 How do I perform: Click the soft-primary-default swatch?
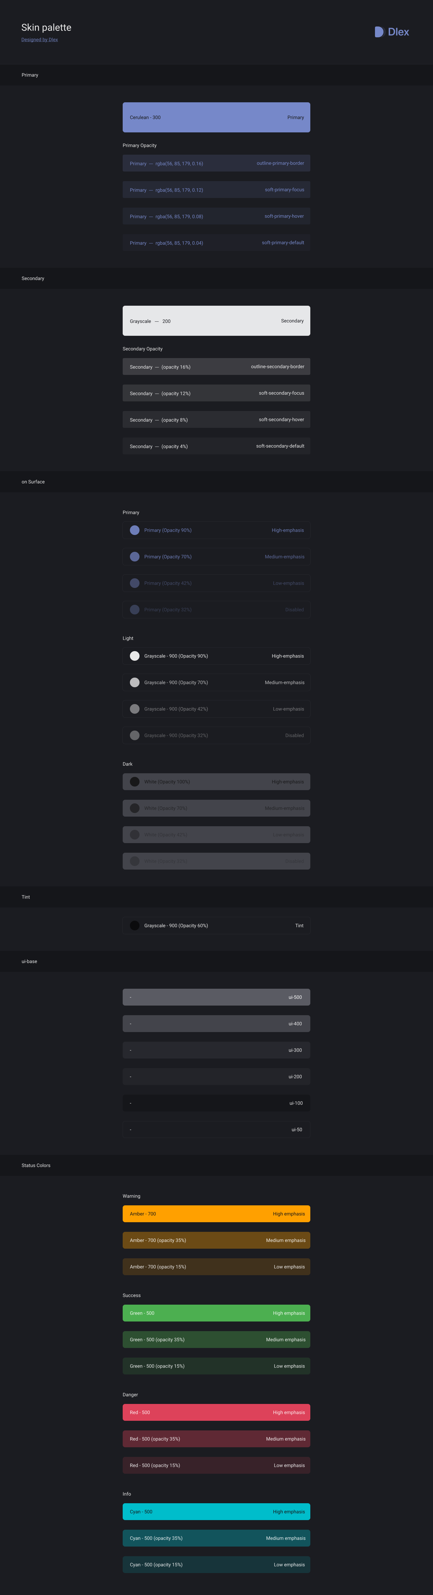pos(216,243)
